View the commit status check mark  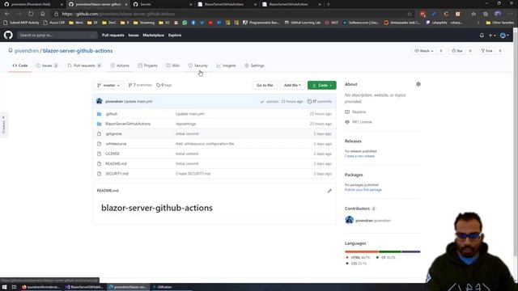[262, 102]
